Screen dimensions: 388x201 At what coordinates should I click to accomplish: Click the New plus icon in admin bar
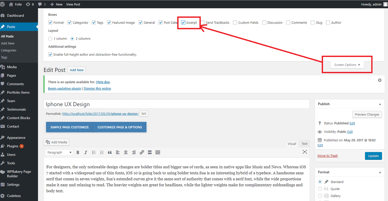(x=52, y=4)
